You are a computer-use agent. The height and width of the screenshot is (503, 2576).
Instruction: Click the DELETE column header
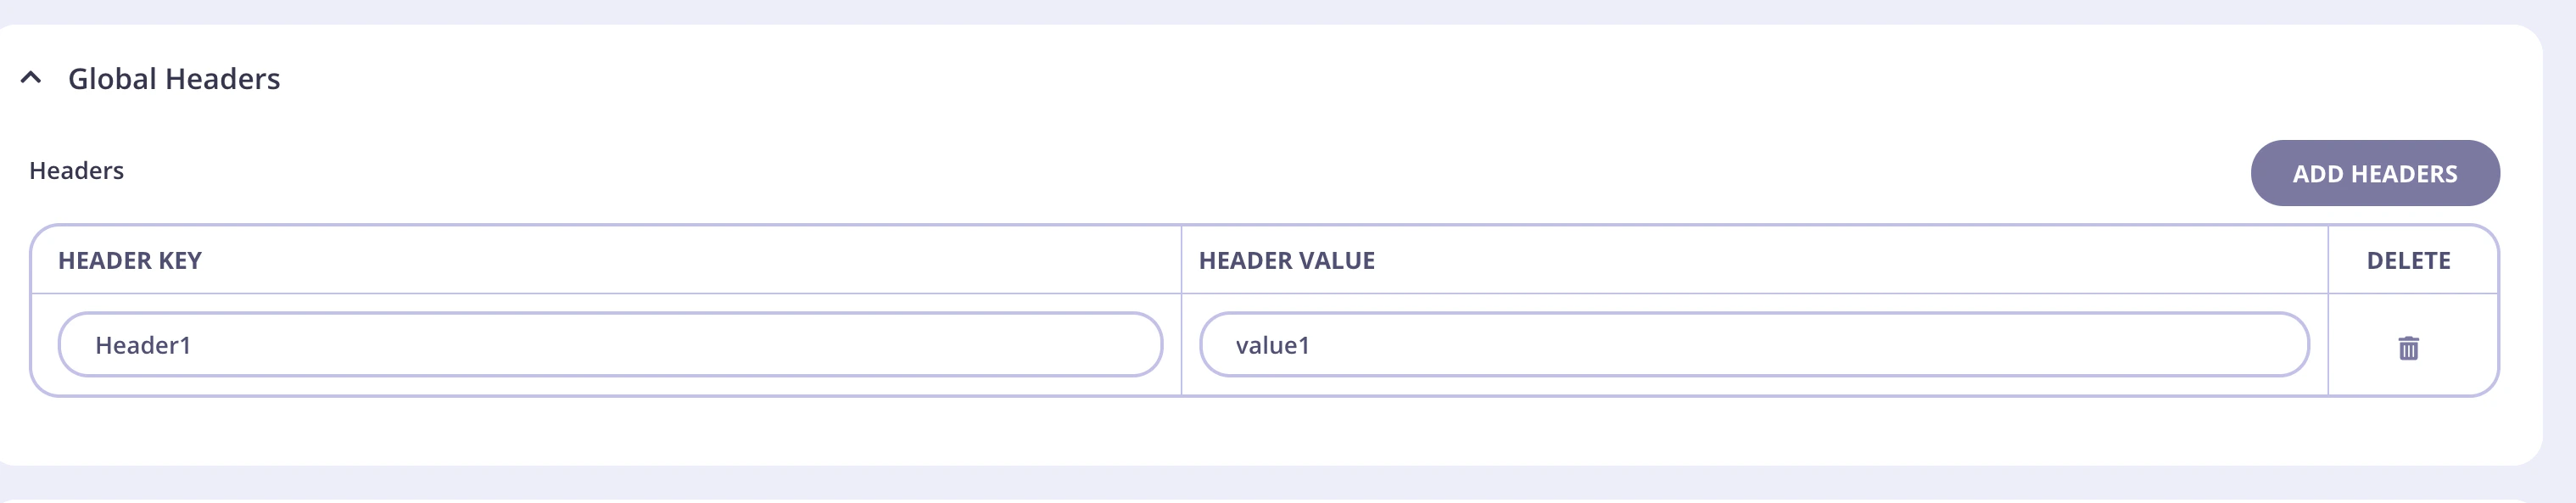click(2409, 260)
